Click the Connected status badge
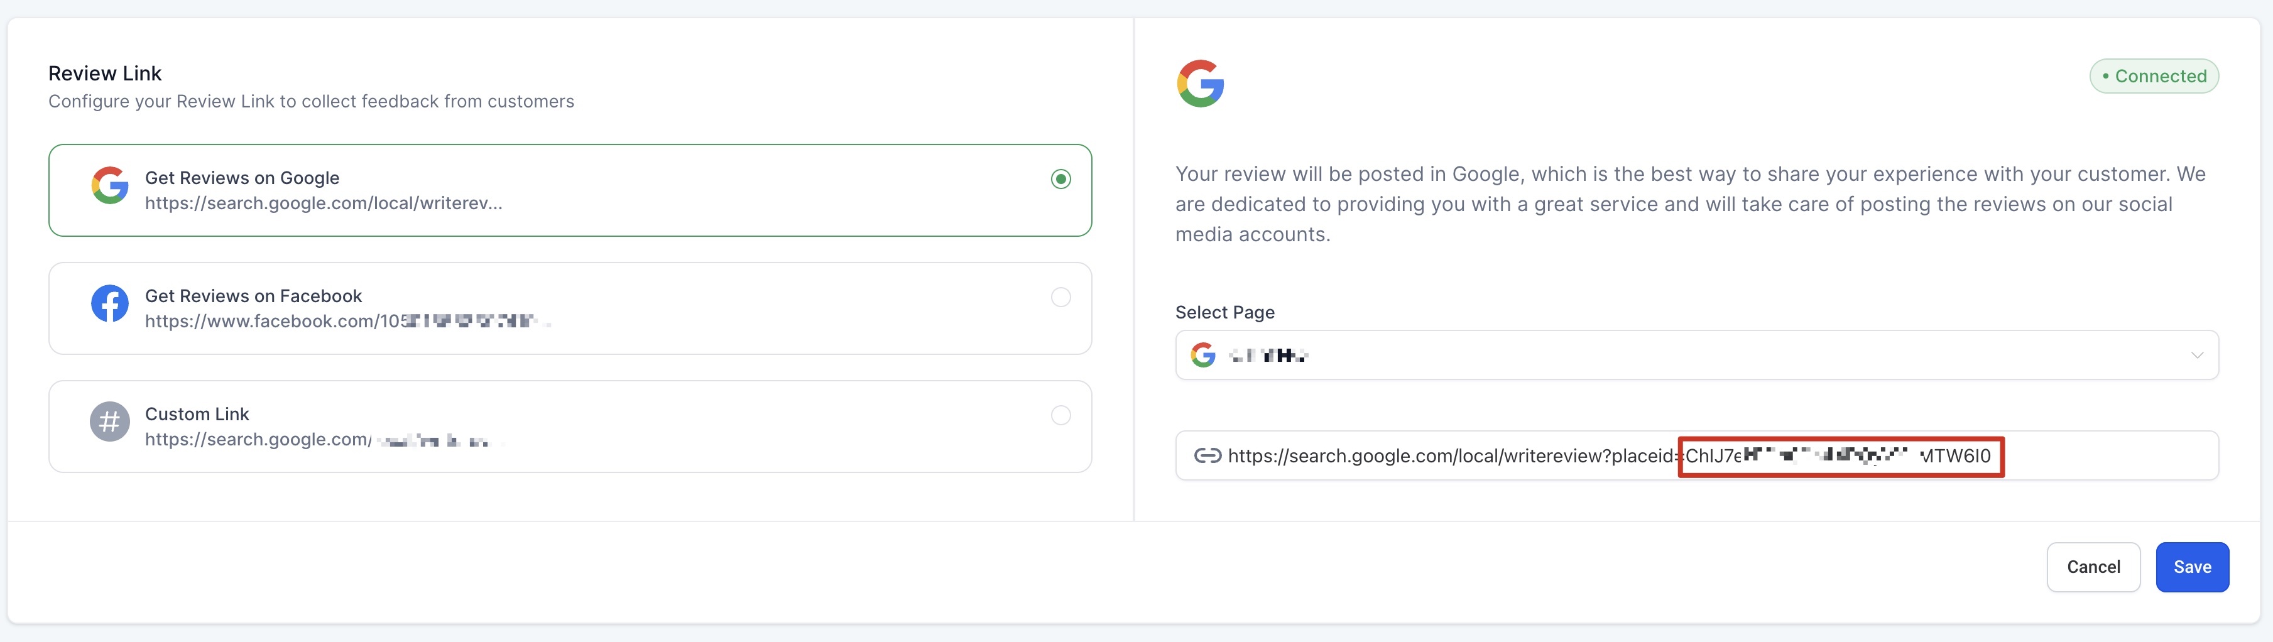Viewport: 2273px width, 642px height. click(2153, 77)
